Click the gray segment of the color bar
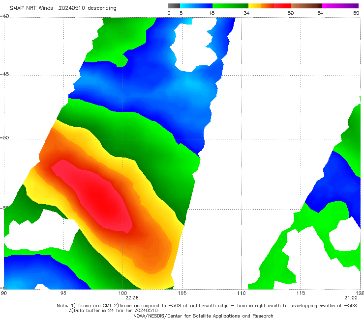The image size is (364, 319). pos(174,6)
